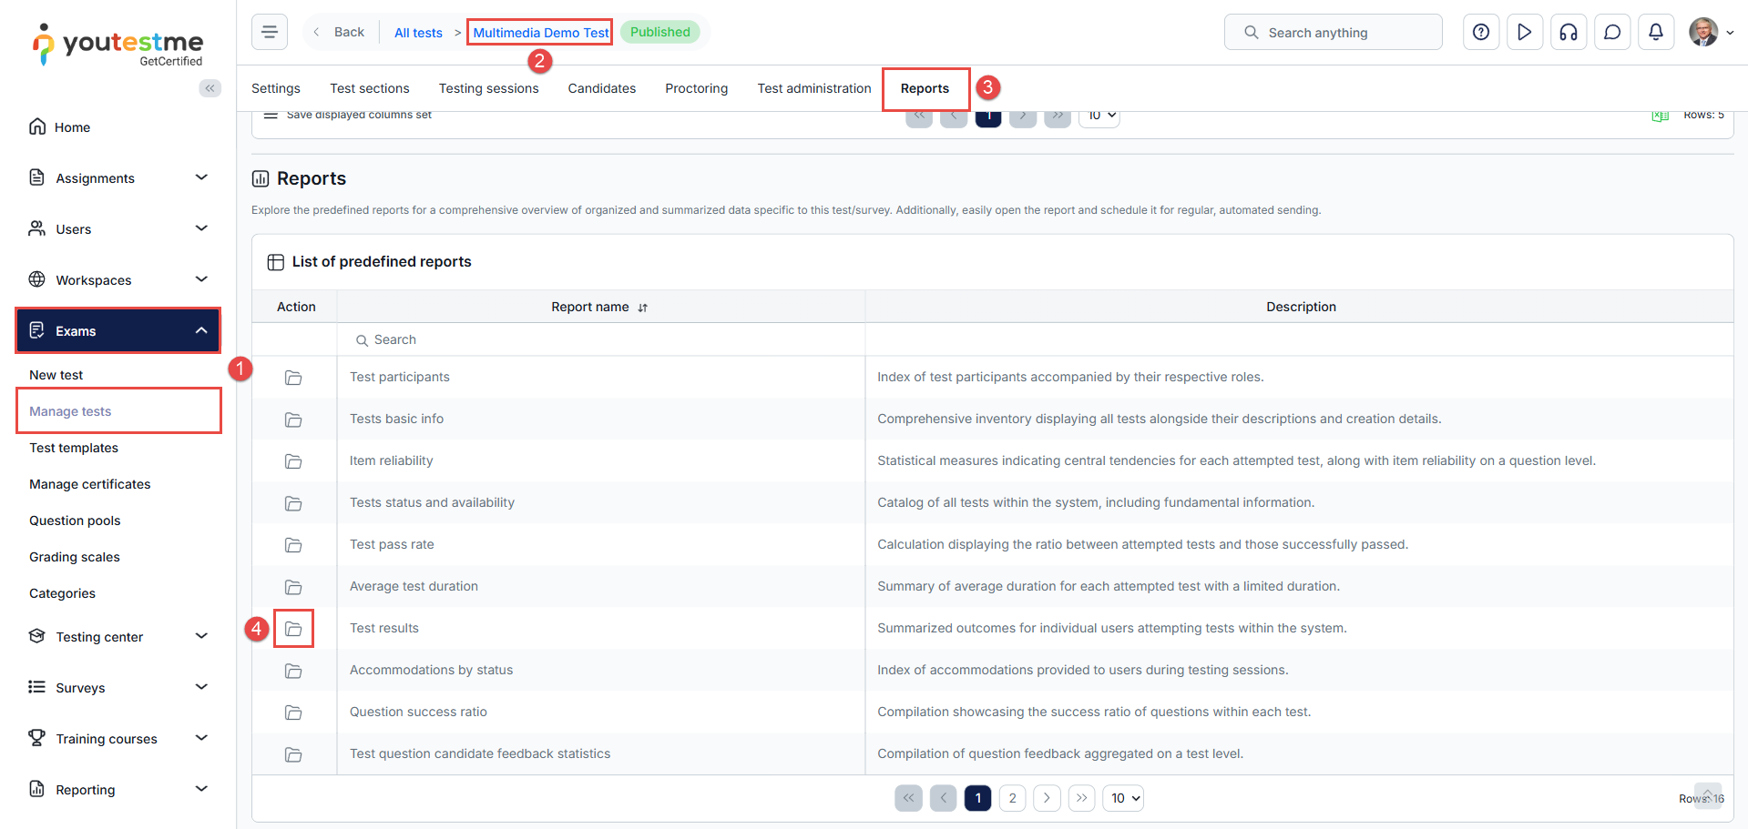Open the headset support icon
Viewport: 1748px width, 829px height.
pyautogui.click(x=1569, y=33)
